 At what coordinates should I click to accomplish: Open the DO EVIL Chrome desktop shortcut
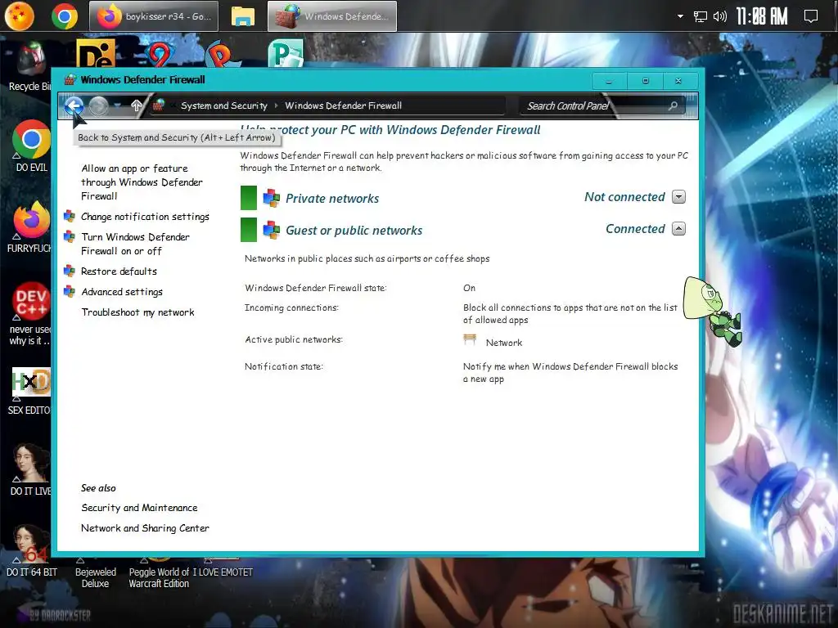(x=31, y=146)
